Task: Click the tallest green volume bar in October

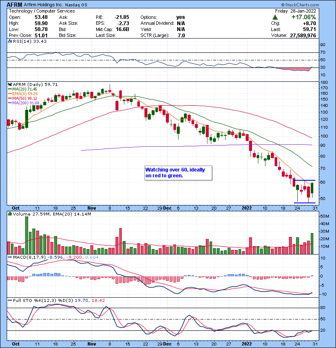Action: [27, 235]
